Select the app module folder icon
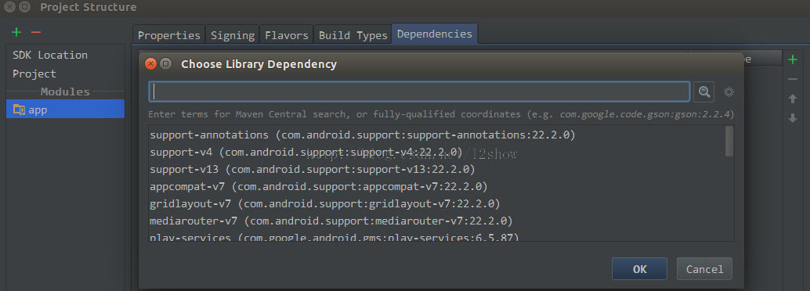The height and width of the screenshot is (291, 810). (x=19, y=110)
